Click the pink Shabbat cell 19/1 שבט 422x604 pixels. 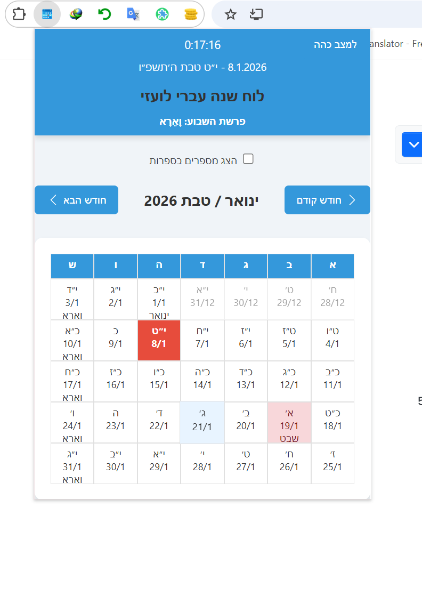coord(289,422)
